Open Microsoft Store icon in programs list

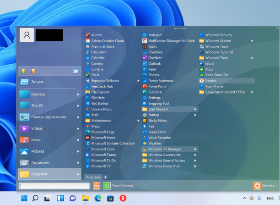88,149
